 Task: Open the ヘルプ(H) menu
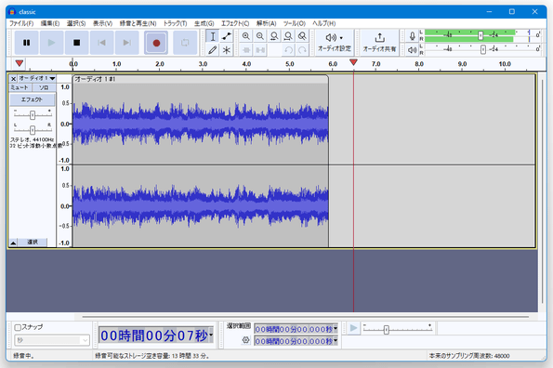pyautogui.click(x=323, y=23)
